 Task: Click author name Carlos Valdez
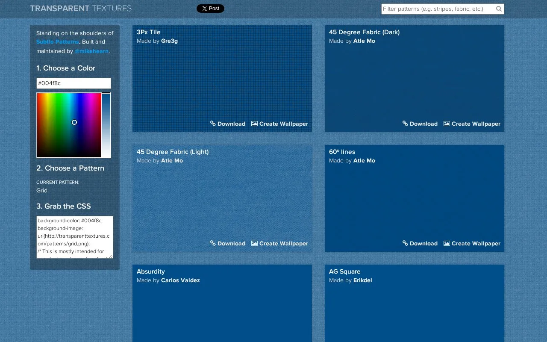[x=180, y=280]
